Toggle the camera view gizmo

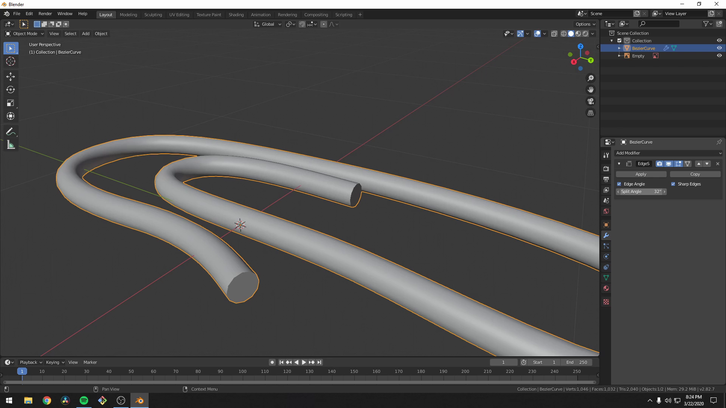591,101
